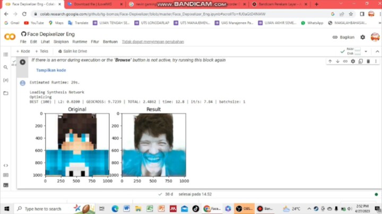Clear output using the output icon

pos(22,83)
